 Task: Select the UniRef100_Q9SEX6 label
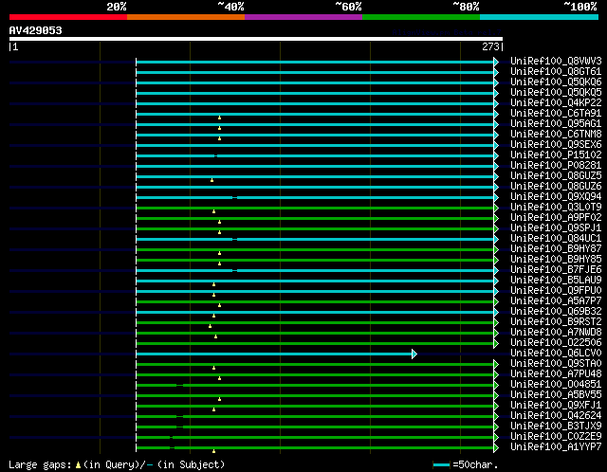coord(556,145)
